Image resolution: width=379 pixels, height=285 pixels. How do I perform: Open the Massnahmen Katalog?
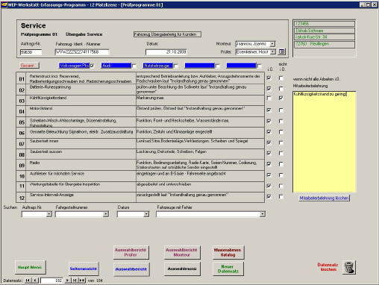pyautogui.click(x=228, y=252)
